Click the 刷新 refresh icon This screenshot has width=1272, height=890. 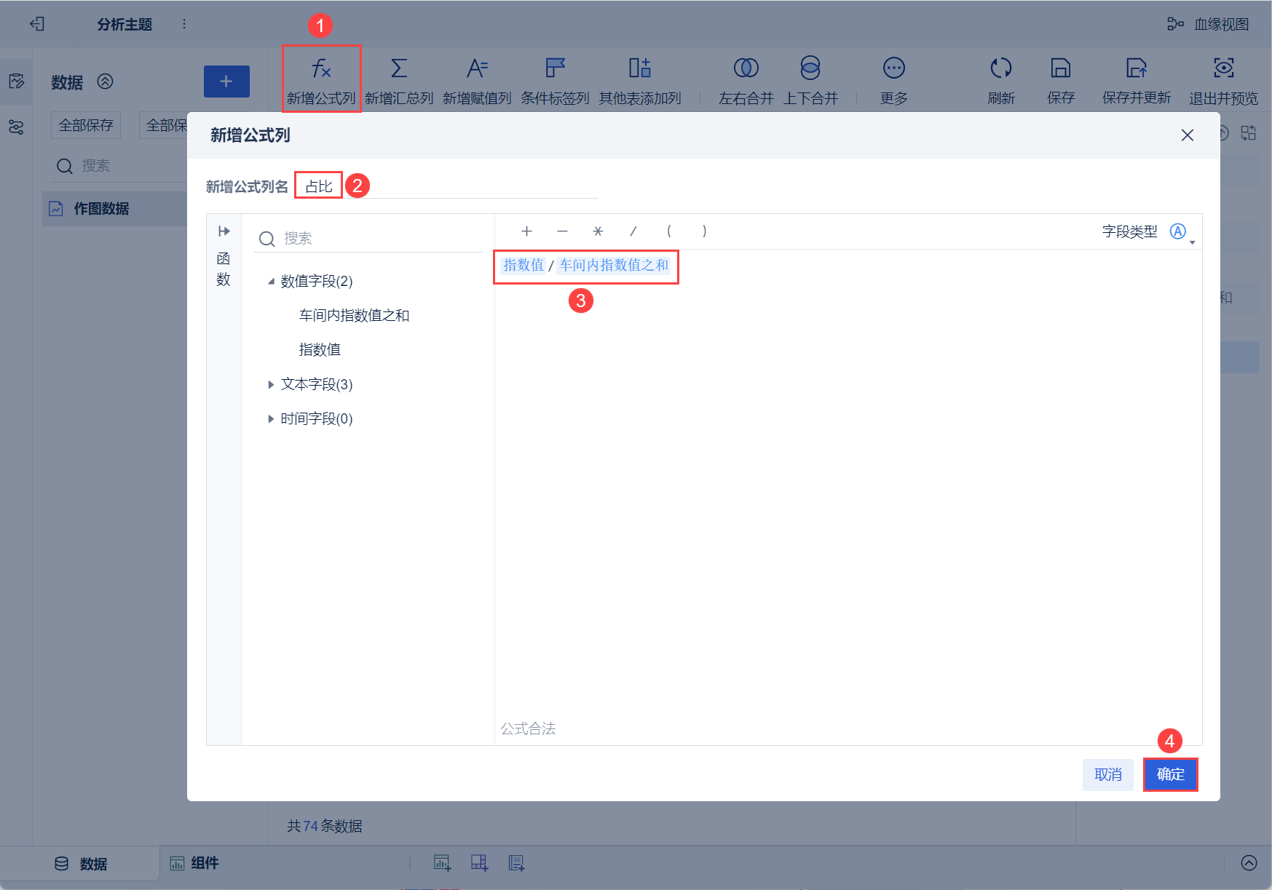click(1001, 68)
